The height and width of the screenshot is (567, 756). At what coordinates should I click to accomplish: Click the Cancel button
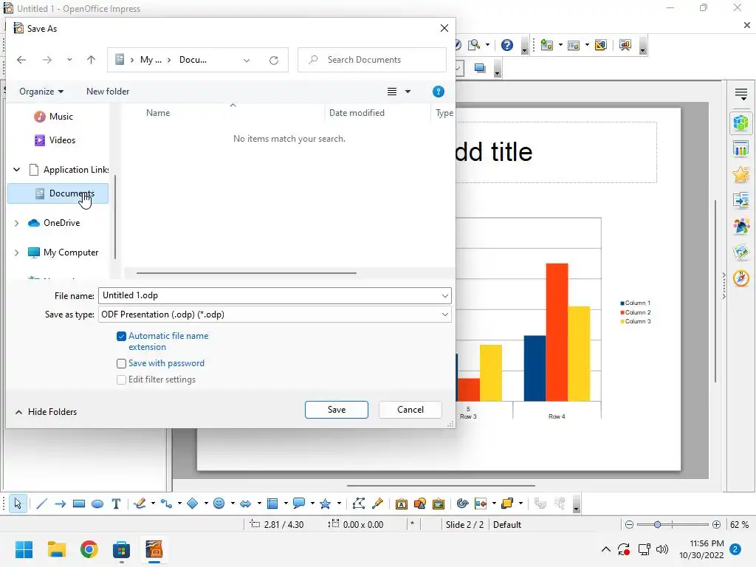[x=410, y=409]
